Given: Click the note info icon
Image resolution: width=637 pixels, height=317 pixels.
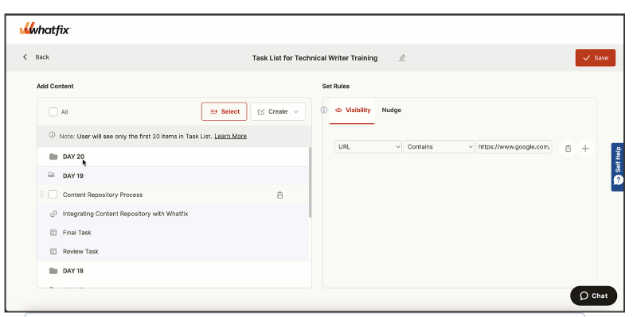Looking at the screenshot, I should (x=52, y=135).
